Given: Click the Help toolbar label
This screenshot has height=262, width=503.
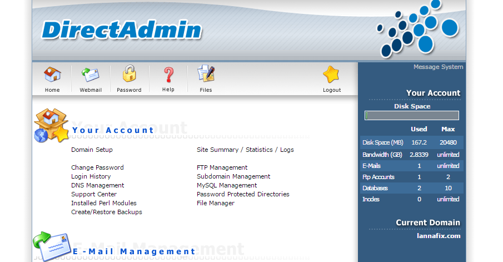Looking at the screenshot, I should pyautogui.click(x=168, y=90).
